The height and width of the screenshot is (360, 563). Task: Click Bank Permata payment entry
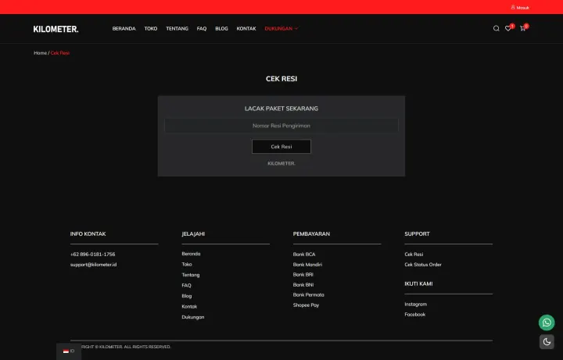tap(308, 295)
